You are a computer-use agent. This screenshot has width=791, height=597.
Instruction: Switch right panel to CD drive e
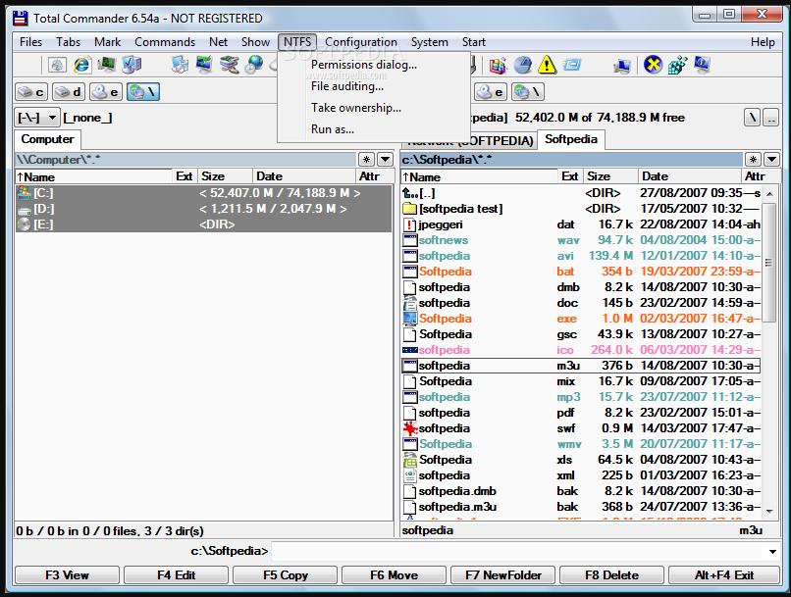point(491,92)
